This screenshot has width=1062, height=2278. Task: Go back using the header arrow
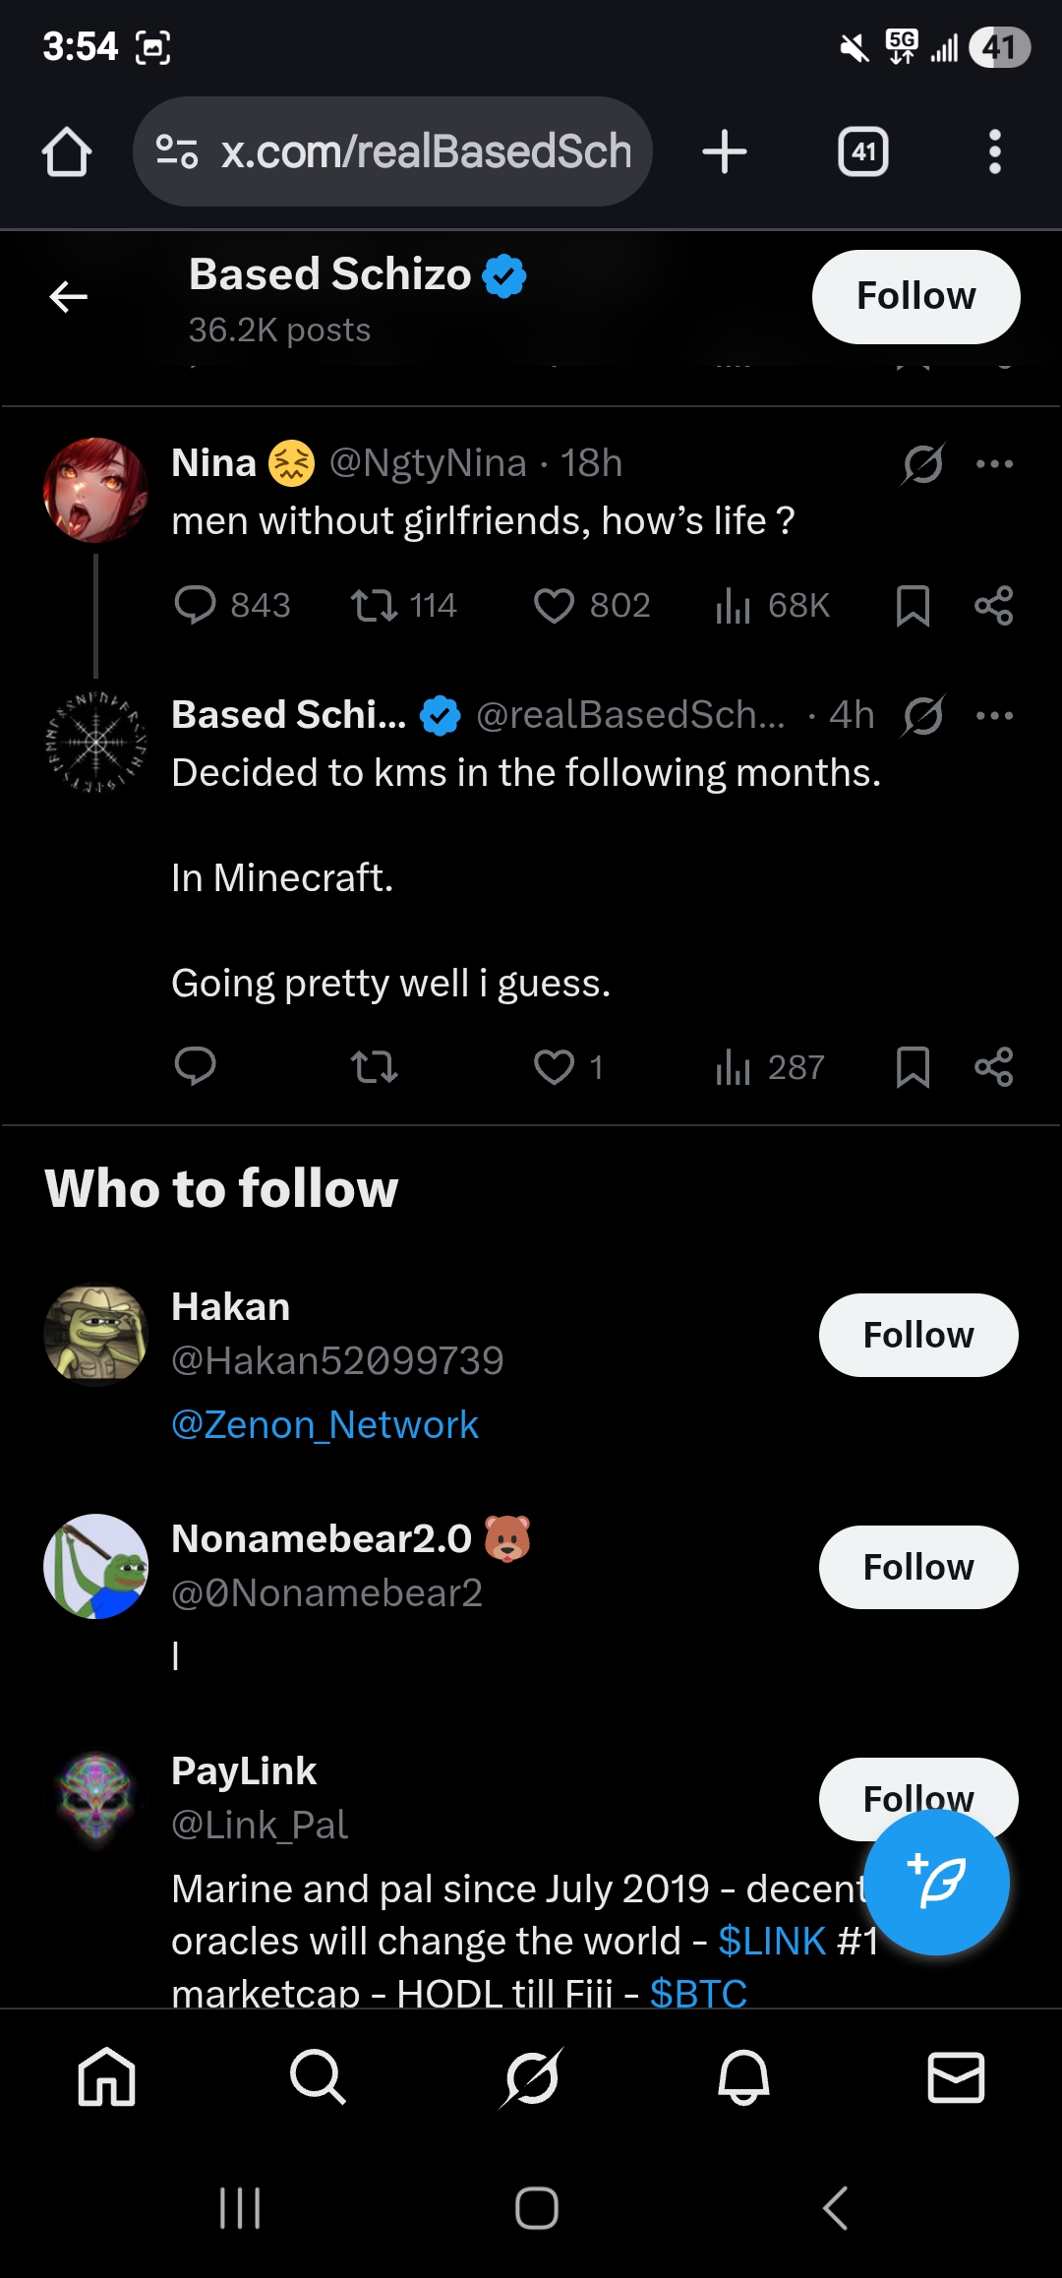(69, 296)
